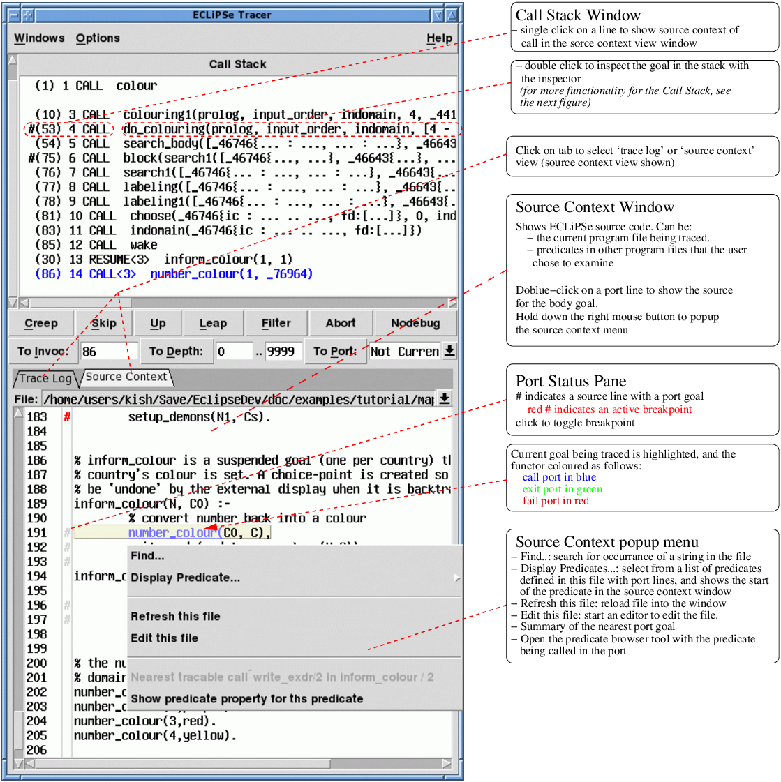781x782 pixels.
Task: Open the To Port dropdown arrow
Action: pyautogui.click(x=449, y=351)
